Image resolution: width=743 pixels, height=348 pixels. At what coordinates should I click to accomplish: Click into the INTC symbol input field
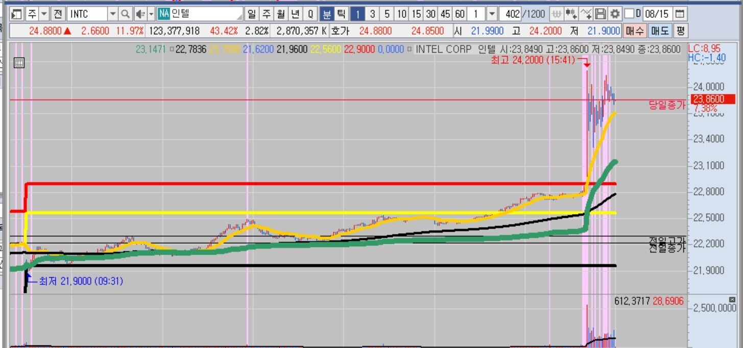pos(87,13)
